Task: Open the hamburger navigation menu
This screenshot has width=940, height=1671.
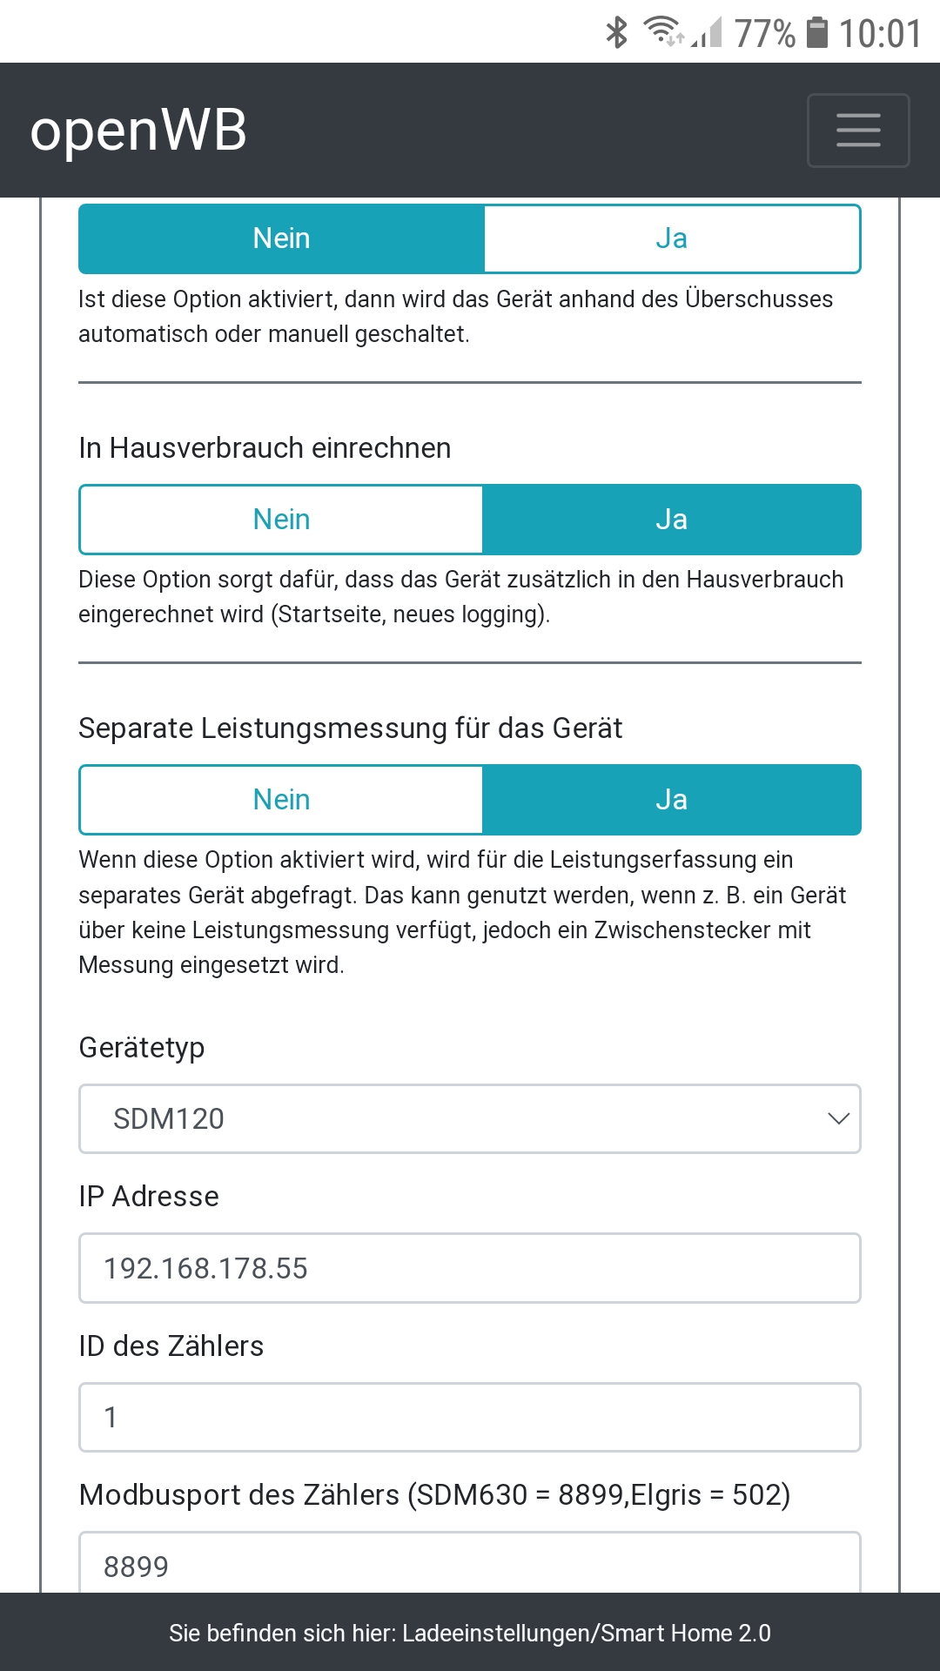Action: point(858,131)
